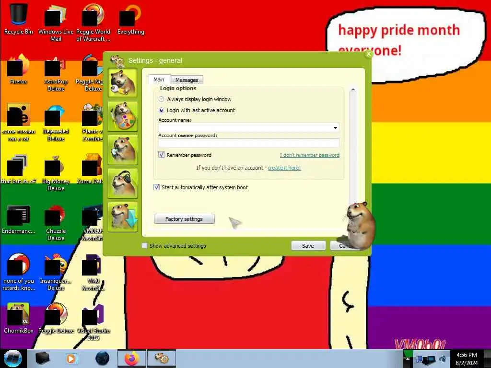The image size is (491, 368).
Task: Select Login with last active account option
Action: point(161,110)
